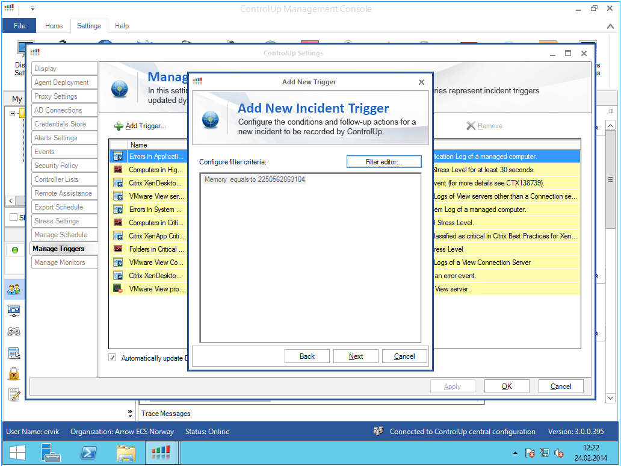The height and width of the screenshot is (466, 621).
Task: Toggle the Automatically update checkbox
Action: tap(113, 358)
